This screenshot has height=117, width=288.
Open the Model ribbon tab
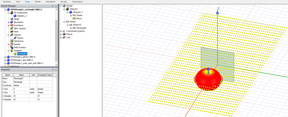click(38, 2)
